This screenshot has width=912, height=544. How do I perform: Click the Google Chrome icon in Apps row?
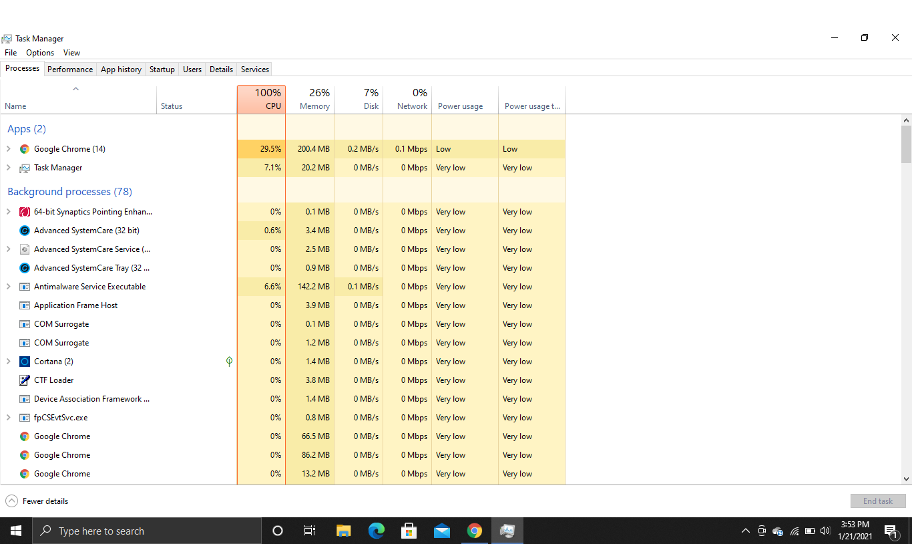[25, 149]
